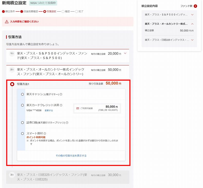Select 楽天カードクレジット決済 radio button
203x188 pixels.
click(22, 105)
